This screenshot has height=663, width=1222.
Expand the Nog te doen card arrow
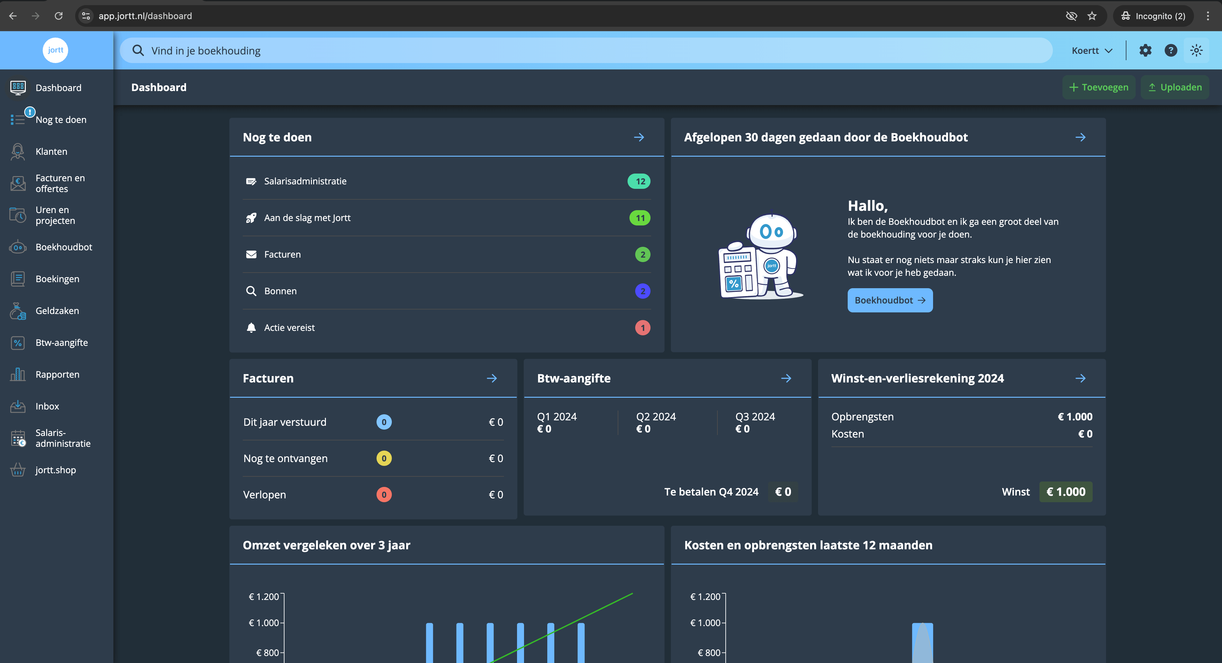(x=639, y=138)
